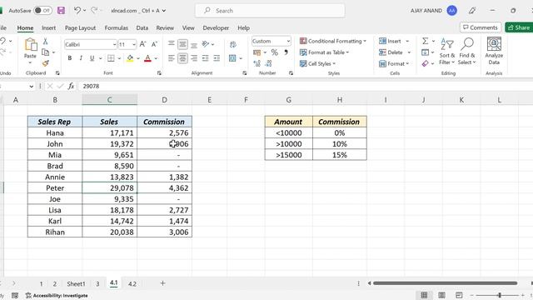Click Analyze Data button
Image resolution: width=533 pixels, height=300 pixels.
click(x=494, y=51)
